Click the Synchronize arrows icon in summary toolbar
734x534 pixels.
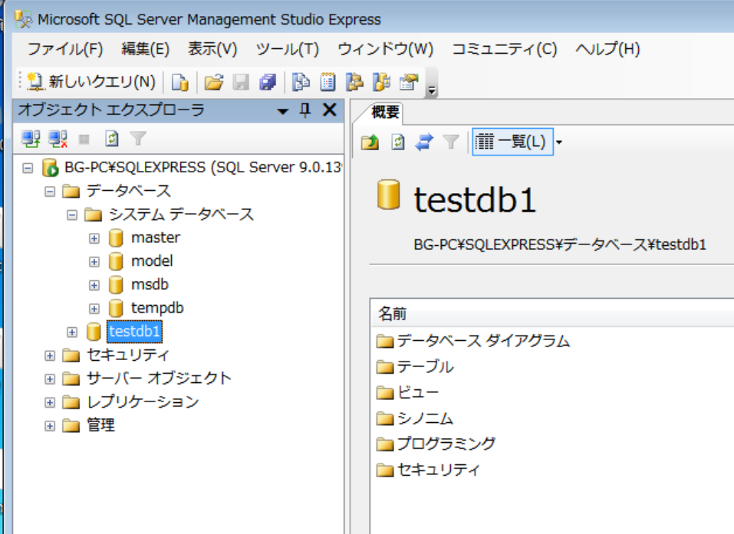[424, 142]
